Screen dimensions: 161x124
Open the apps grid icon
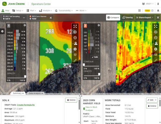pyautogui.click(x=140, y=10)
